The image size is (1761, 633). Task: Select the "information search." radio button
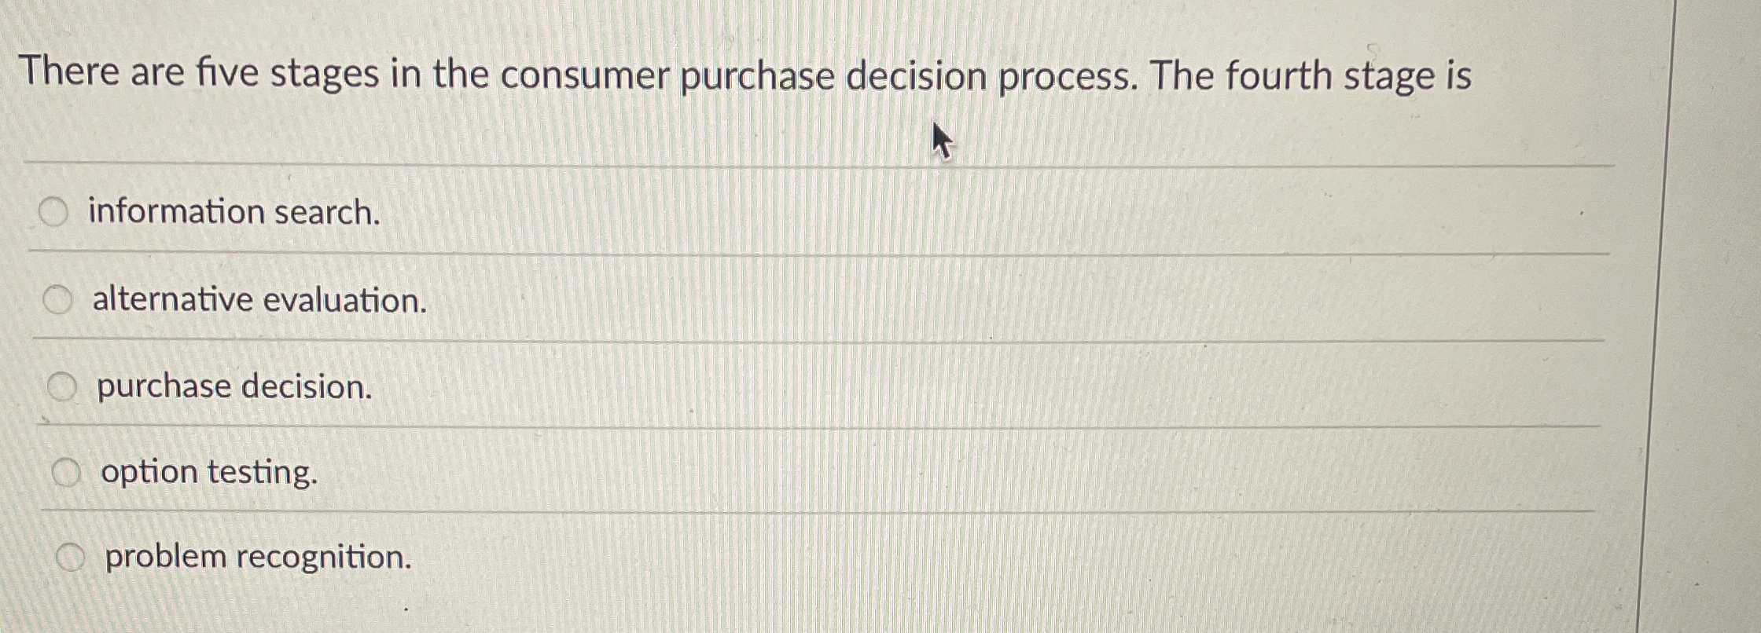click(53, 210)
